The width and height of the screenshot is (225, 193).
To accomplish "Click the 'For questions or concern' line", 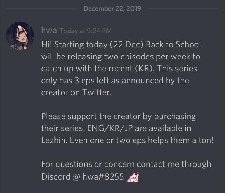I will tap(126, 164).
